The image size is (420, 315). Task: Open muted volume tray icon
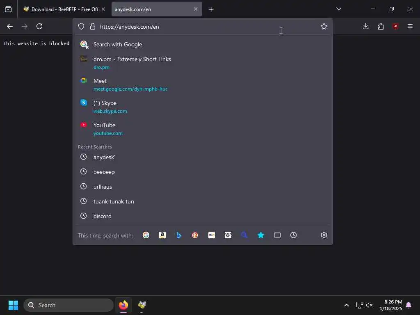(370, 305)
